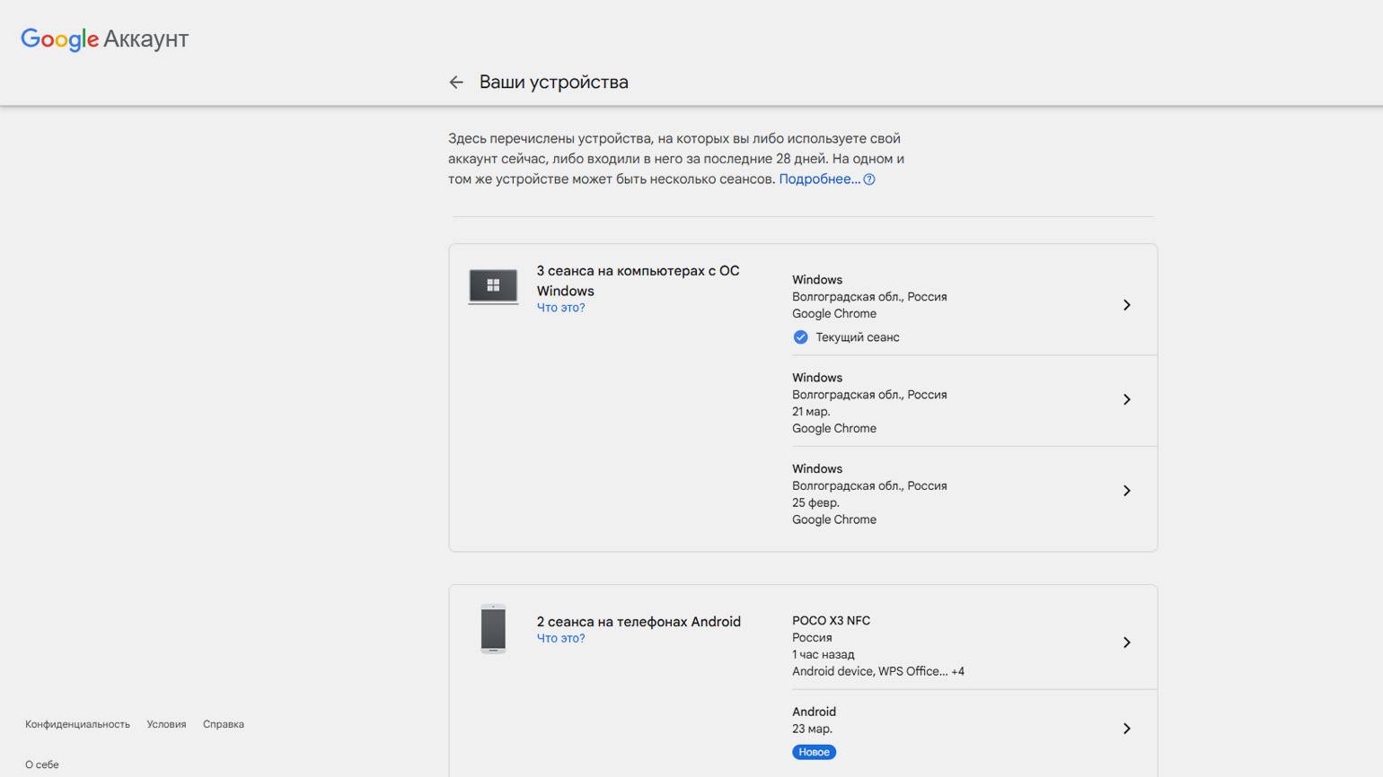Expand the 25 февр. Windows session chevron

point(1126,491)
